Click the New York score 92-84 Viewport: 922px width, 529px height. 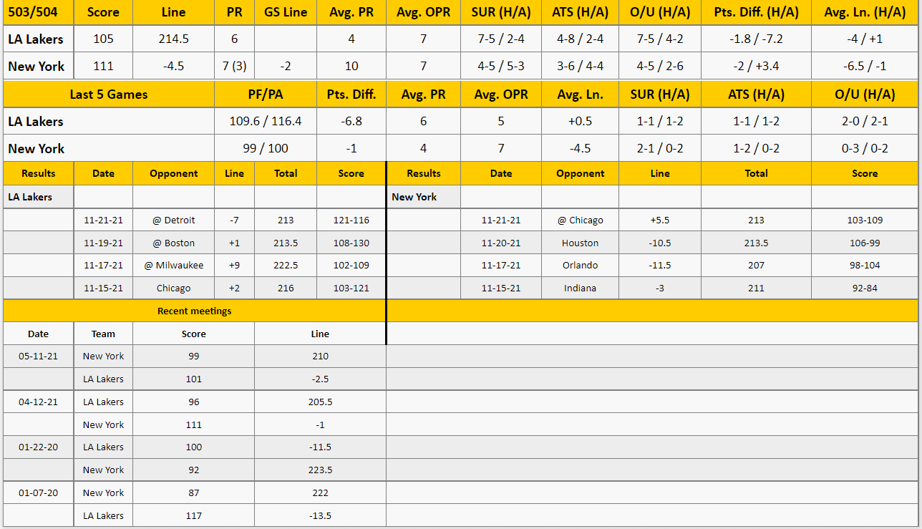pyautogui.click(x=865, y=288)
